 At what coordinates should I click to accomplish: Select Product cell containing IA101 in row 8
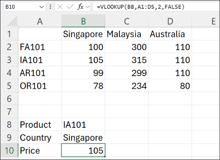[83, 125]
